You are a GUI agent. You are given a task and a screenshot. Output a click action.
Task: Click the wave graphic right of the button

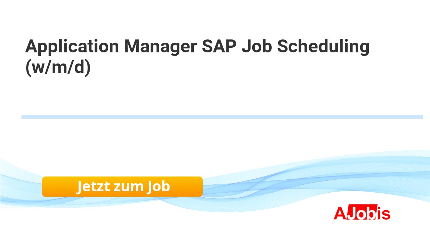pyautogui.click(x=287, y=183)
